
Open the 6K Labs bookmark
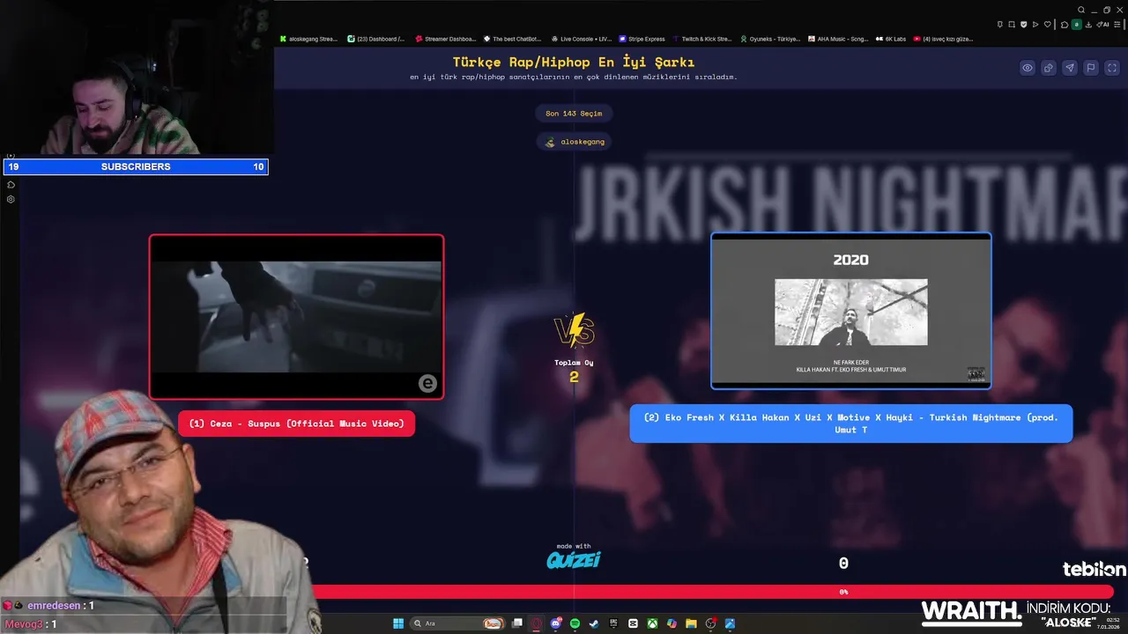coord(891,39)
